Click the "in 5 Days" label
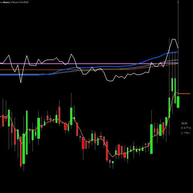193x193 pixels. pos(185,133)
